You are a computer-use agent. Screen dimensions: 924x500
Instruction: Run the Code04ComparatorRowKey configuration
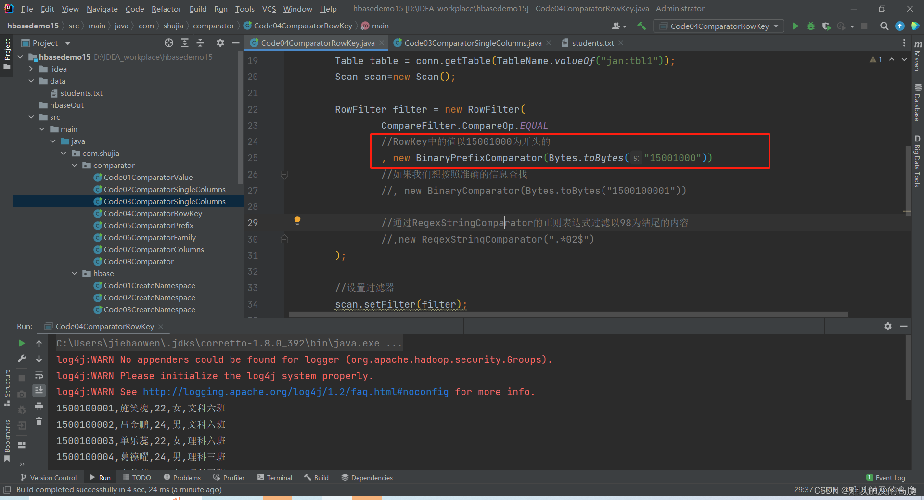pos(796,26)
